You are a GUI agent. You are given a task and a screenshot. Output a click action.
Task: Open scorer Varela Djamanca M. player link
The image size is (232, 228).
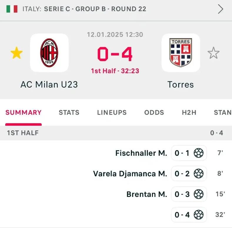[130, 174]
